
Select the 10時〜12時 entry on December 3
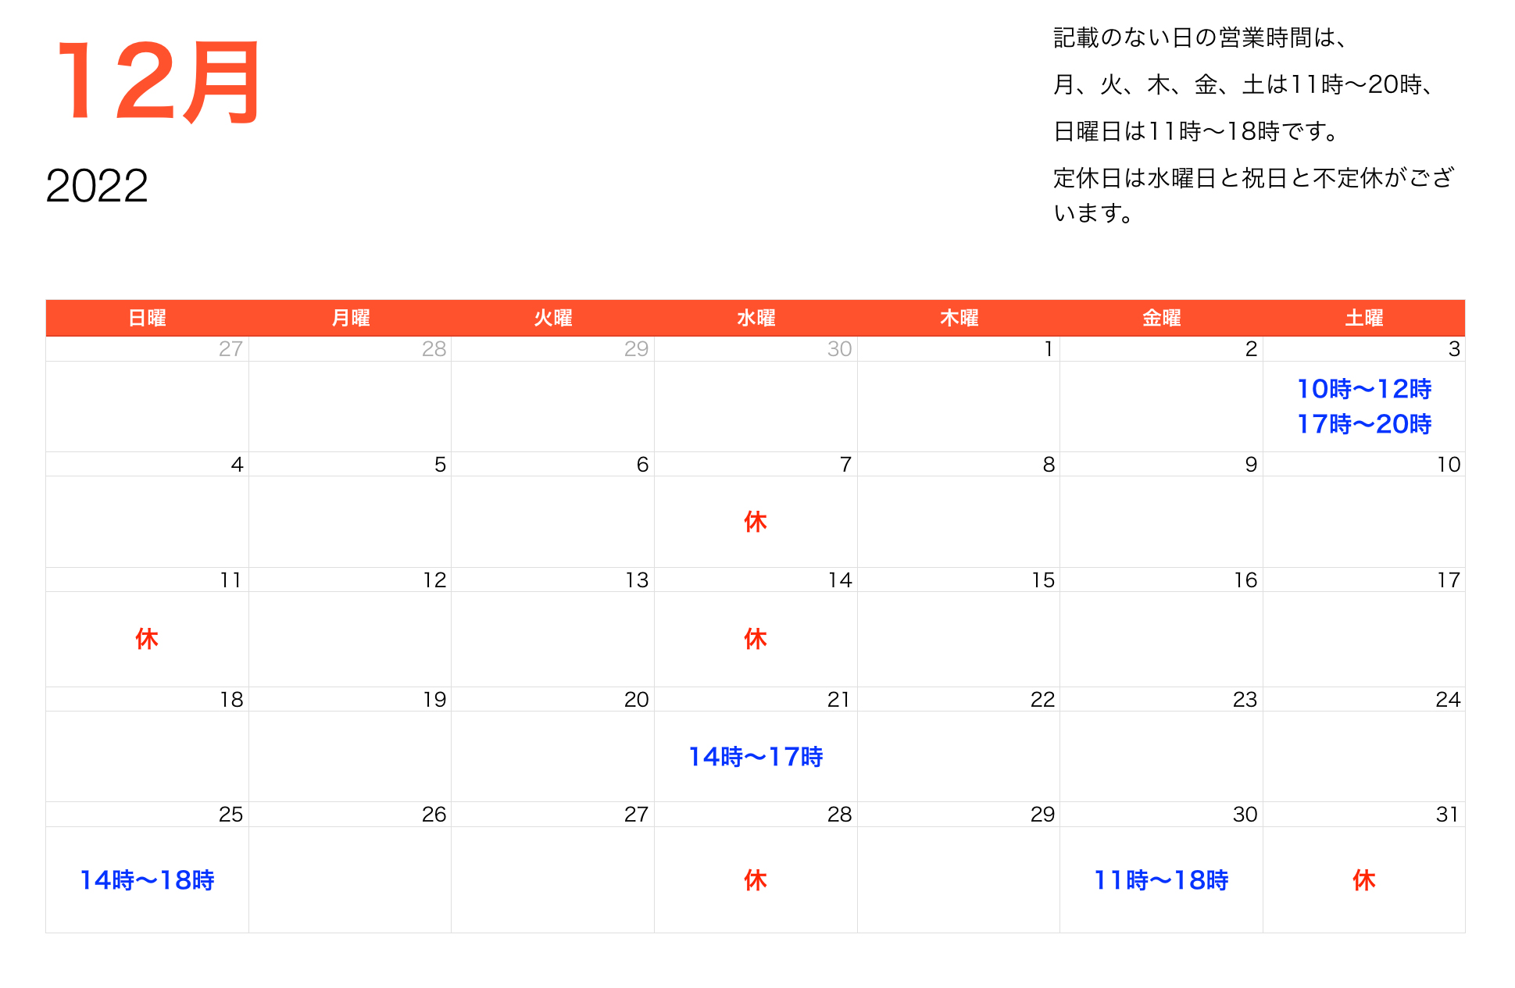click(1364, 389)
